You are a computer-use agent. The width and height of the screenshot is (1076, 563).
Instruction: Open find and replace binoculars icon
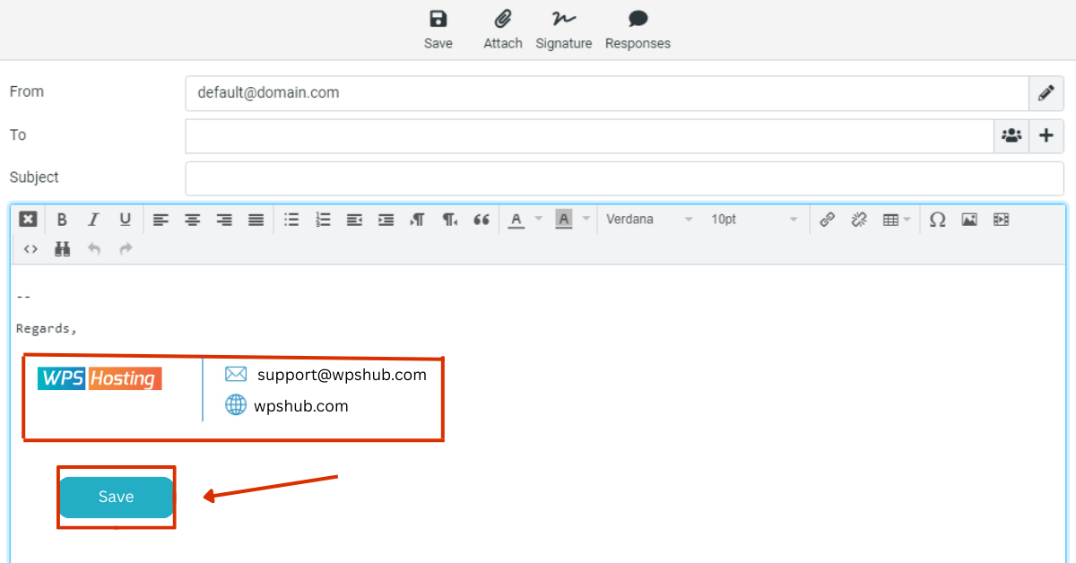(x=62, y=249)
